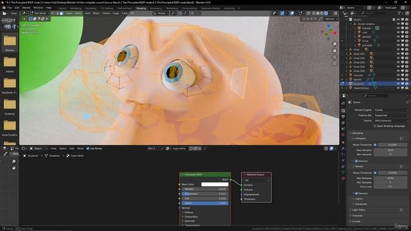Expand the Volumes panel
Viewport: 411px width, 231px height.
click(357, 216)
